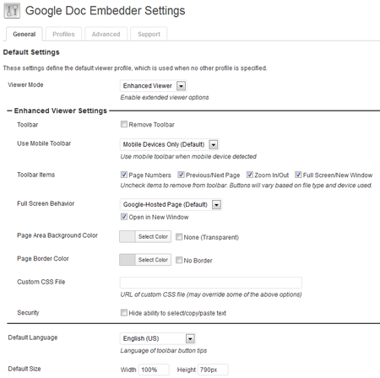Expand the Use Mobile Toolbar dropdown
The image size is (380, 378).
[169, 144]
